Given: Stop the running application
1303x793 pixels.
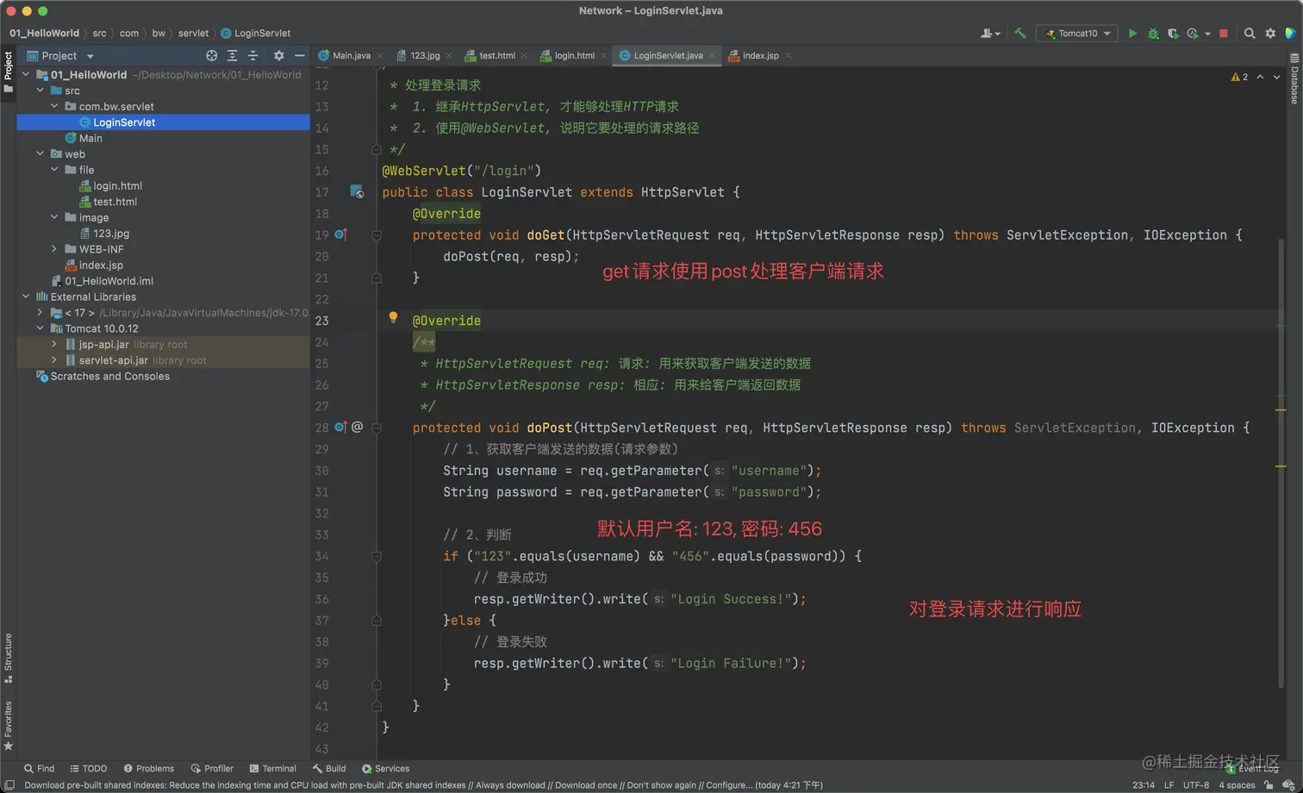Looking at the screenshot, I should 1224,34.
